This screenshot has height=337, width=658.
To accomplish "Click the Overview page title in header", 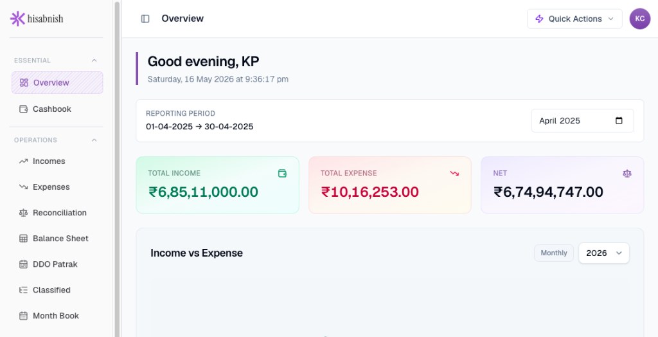I will 182,19.
